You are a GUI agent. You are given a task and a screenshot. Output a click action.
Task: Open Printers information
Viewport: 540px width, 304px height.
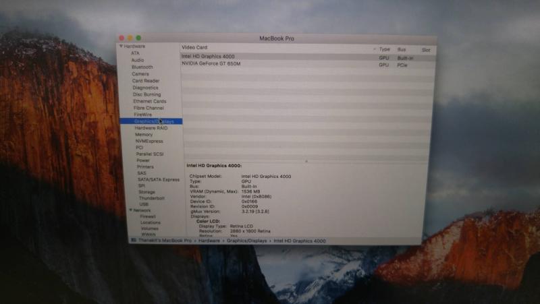click(x=145, y=166)
